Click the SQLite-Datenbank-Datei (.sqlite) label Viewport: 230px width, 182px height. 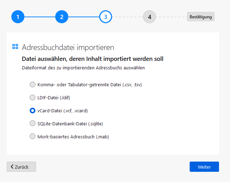point(70,124)
